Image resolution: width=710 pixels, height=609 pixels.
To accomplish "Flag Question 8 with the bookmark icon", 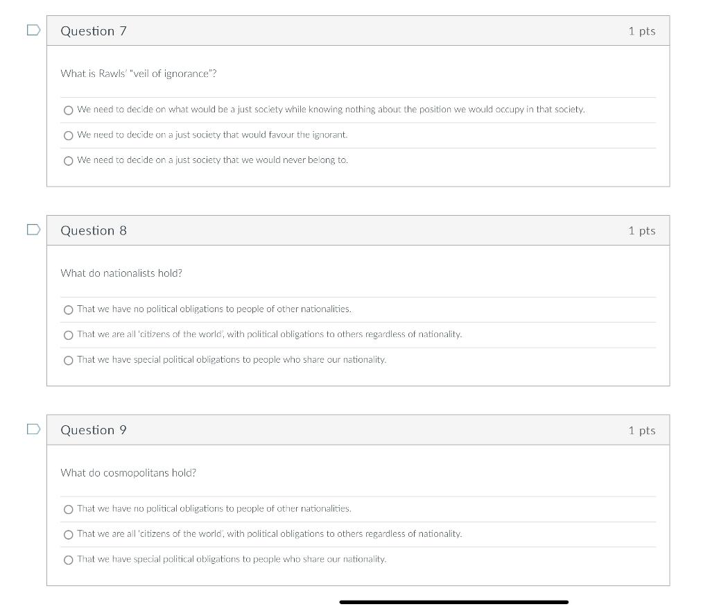I will coord(33,230).
